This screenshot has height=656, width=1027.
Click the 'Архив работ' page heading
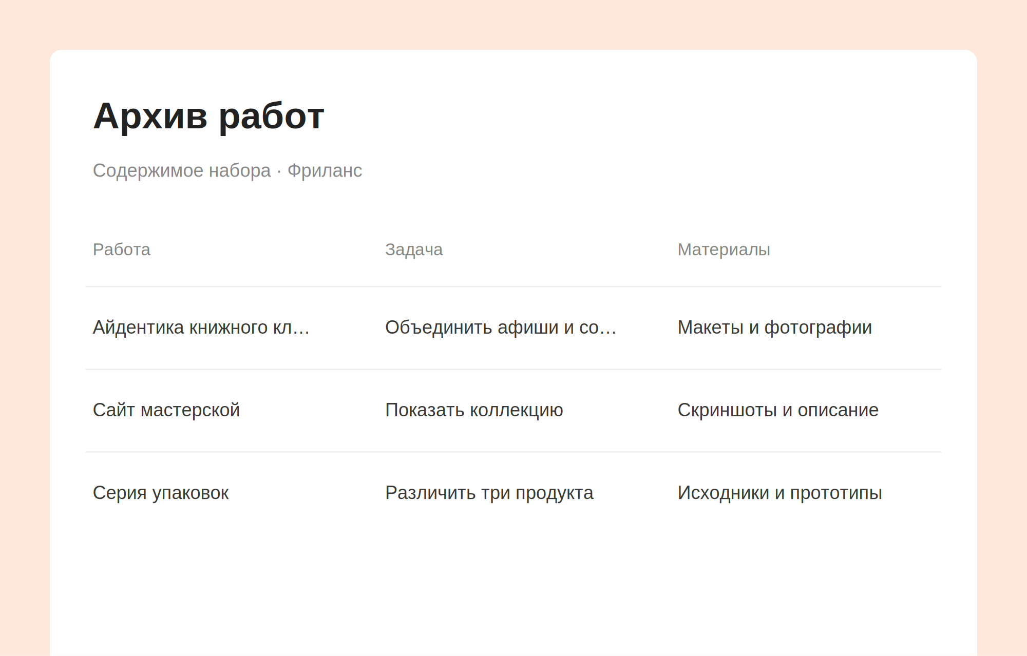(208, 117)
